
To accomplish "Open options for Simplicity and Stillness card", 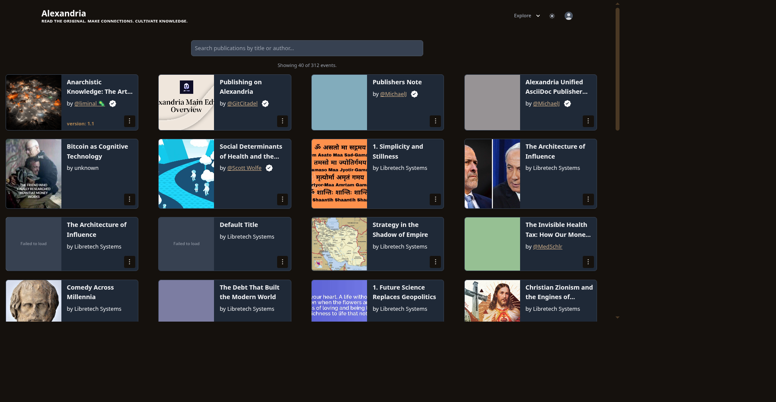I will [435, 199].
